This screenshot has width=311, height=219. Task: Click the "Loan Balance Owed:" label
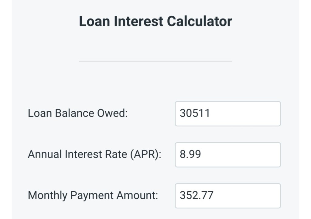tap(78, 113)
